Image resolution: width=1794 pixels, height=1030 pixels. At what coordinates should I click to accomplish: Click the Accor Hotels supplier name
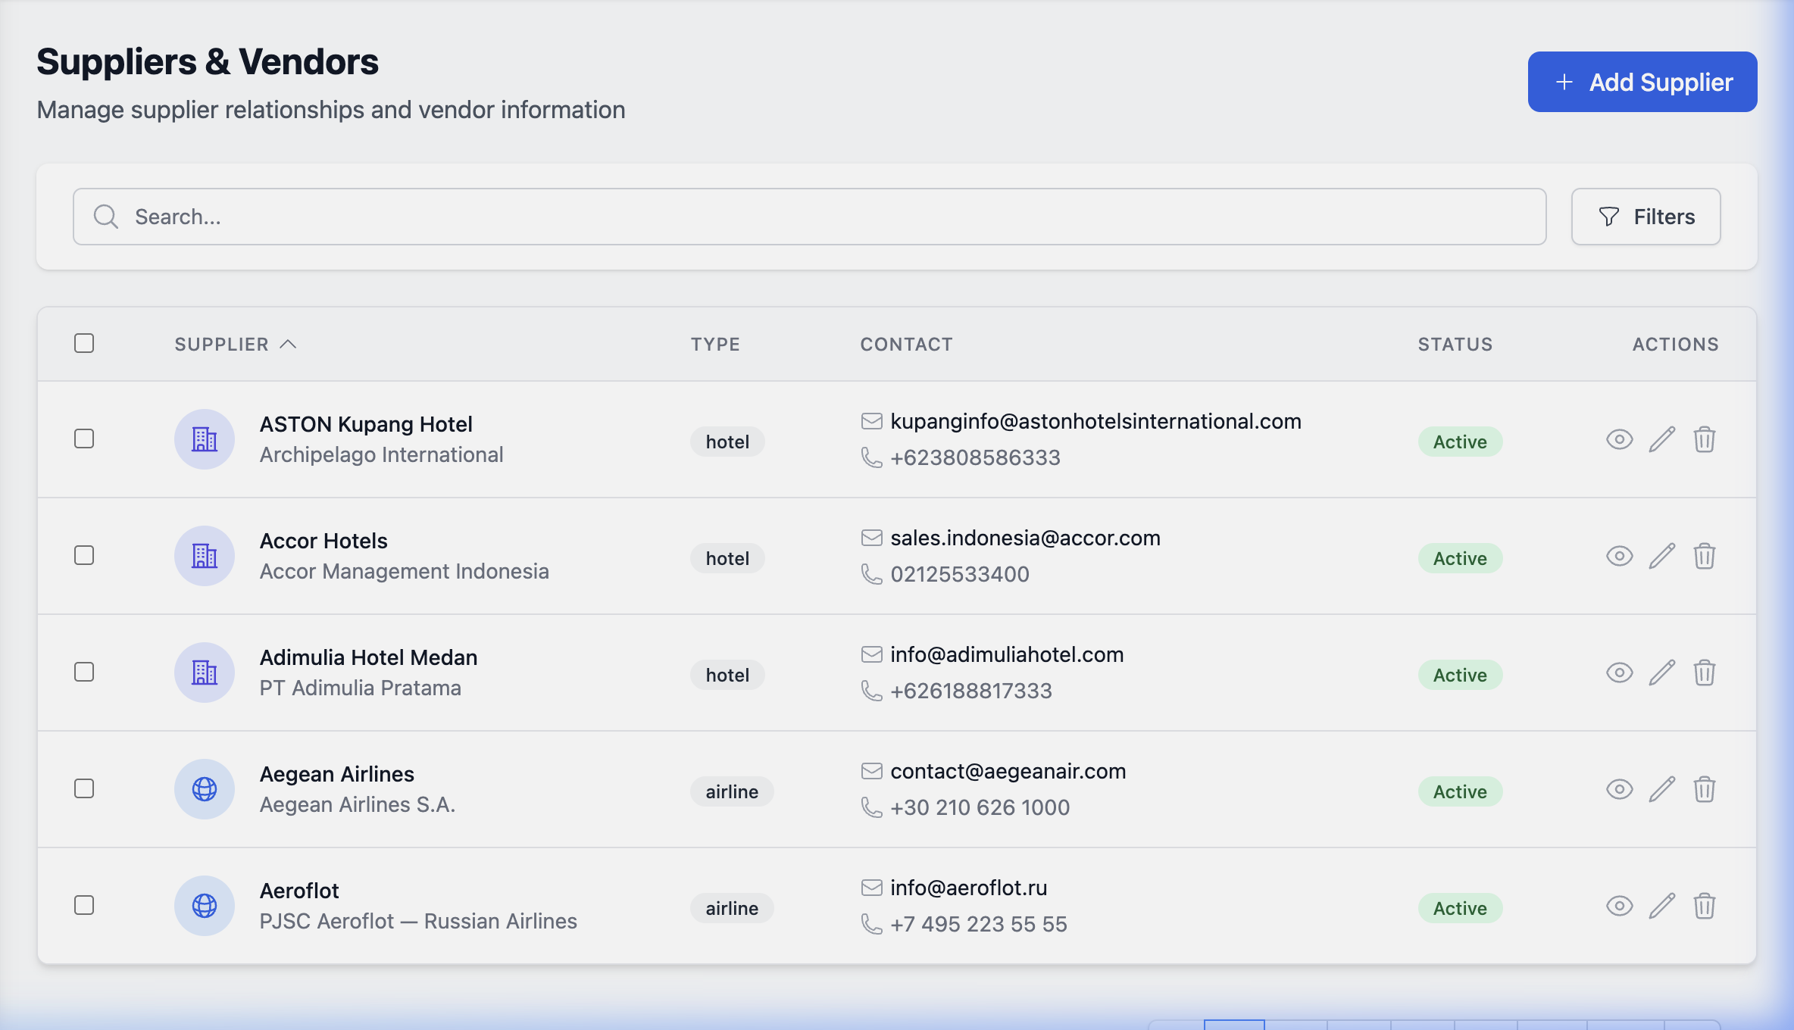pyautogui.click(x=323, y=541)
